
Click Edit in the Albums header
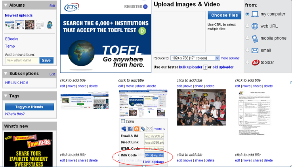point(52,6)
